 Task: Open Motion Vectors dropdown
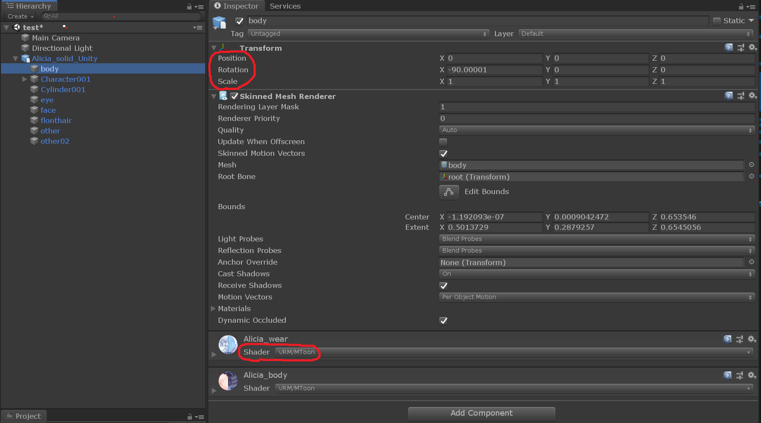tap(597, 297)
